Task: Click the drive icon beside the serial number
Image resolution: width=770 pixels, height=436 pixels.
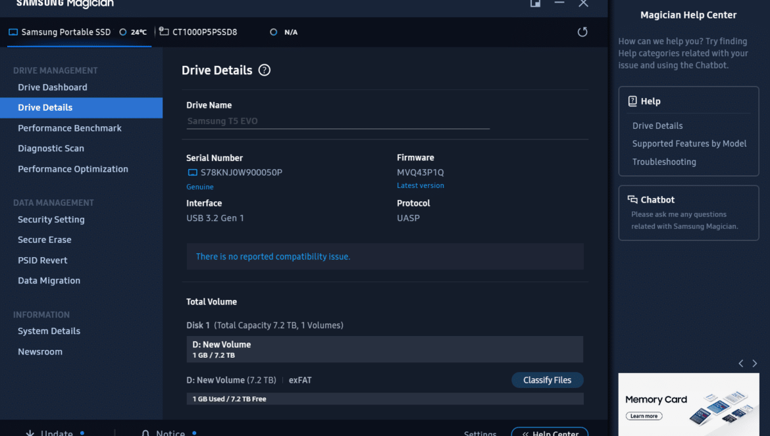Action: (x=192, y=173)
